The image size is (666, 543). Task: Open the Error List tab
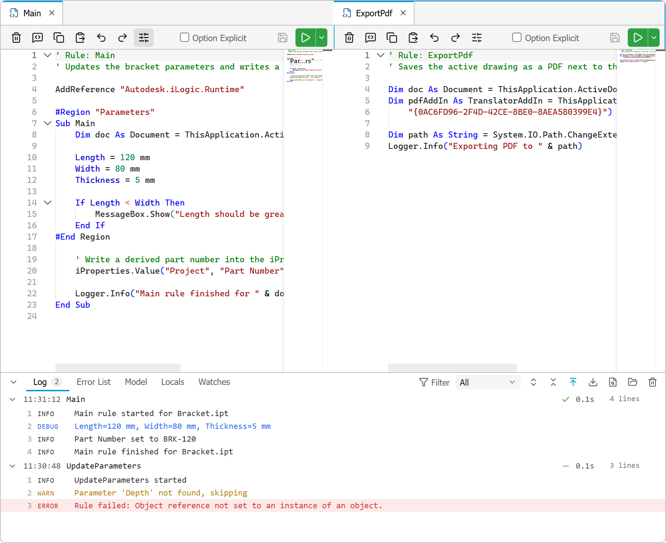(x=94, y=382)
